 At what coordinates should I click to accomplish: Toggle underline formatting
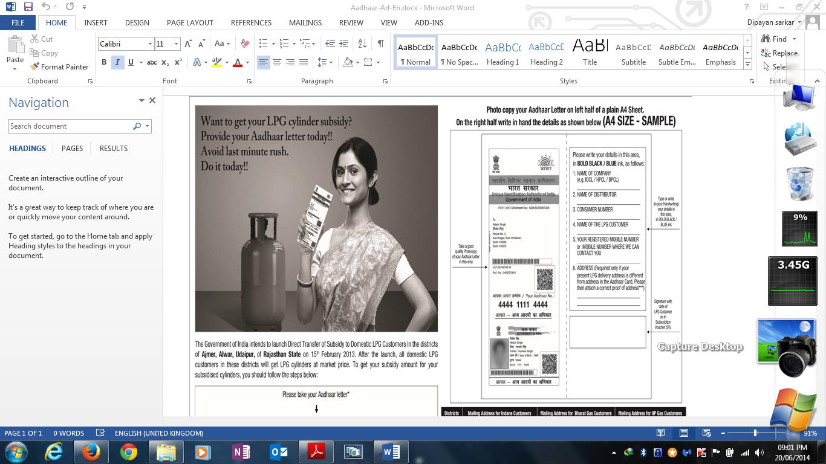tap(130, 62)
